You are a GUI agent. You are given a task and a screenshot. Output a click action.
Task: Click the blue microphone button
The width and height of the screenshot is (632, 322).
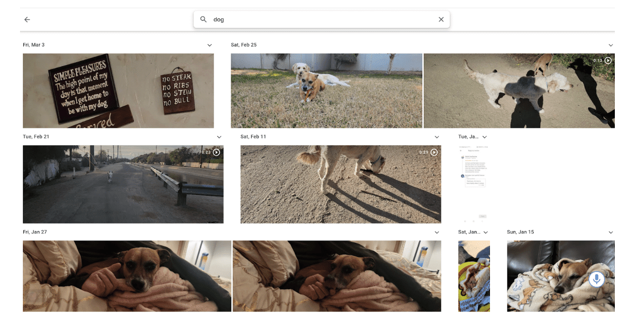[596, 279]
